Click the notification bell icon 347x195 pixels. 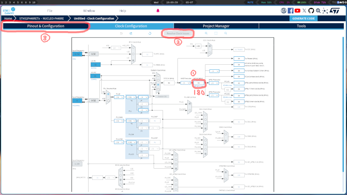point(158,11)
